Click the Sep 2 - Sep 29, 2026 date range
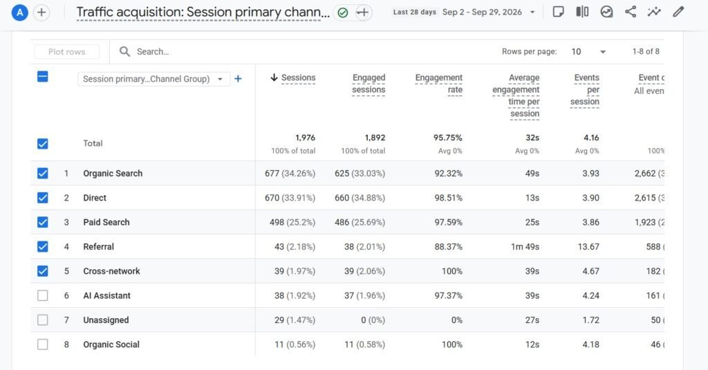Viewport: 708px width, 370px height. pyautogui.click(x=482, y=12)
